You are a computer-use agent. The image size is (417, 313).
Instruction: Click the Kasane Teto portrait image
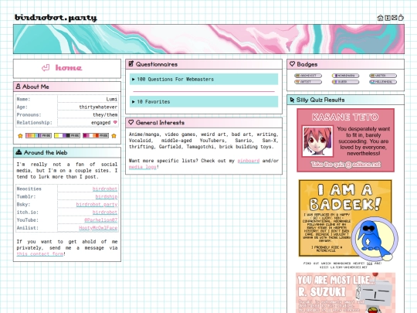click(x=317, y=141)
